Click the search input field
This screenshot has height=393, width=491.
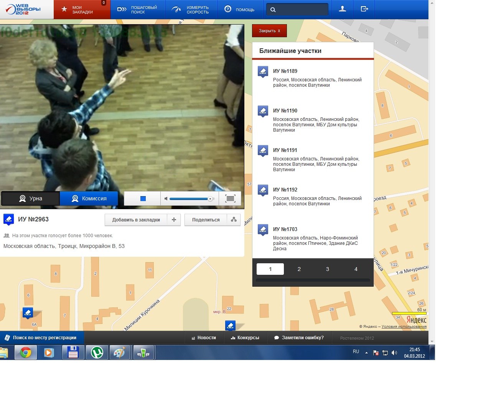coord(301,10)
